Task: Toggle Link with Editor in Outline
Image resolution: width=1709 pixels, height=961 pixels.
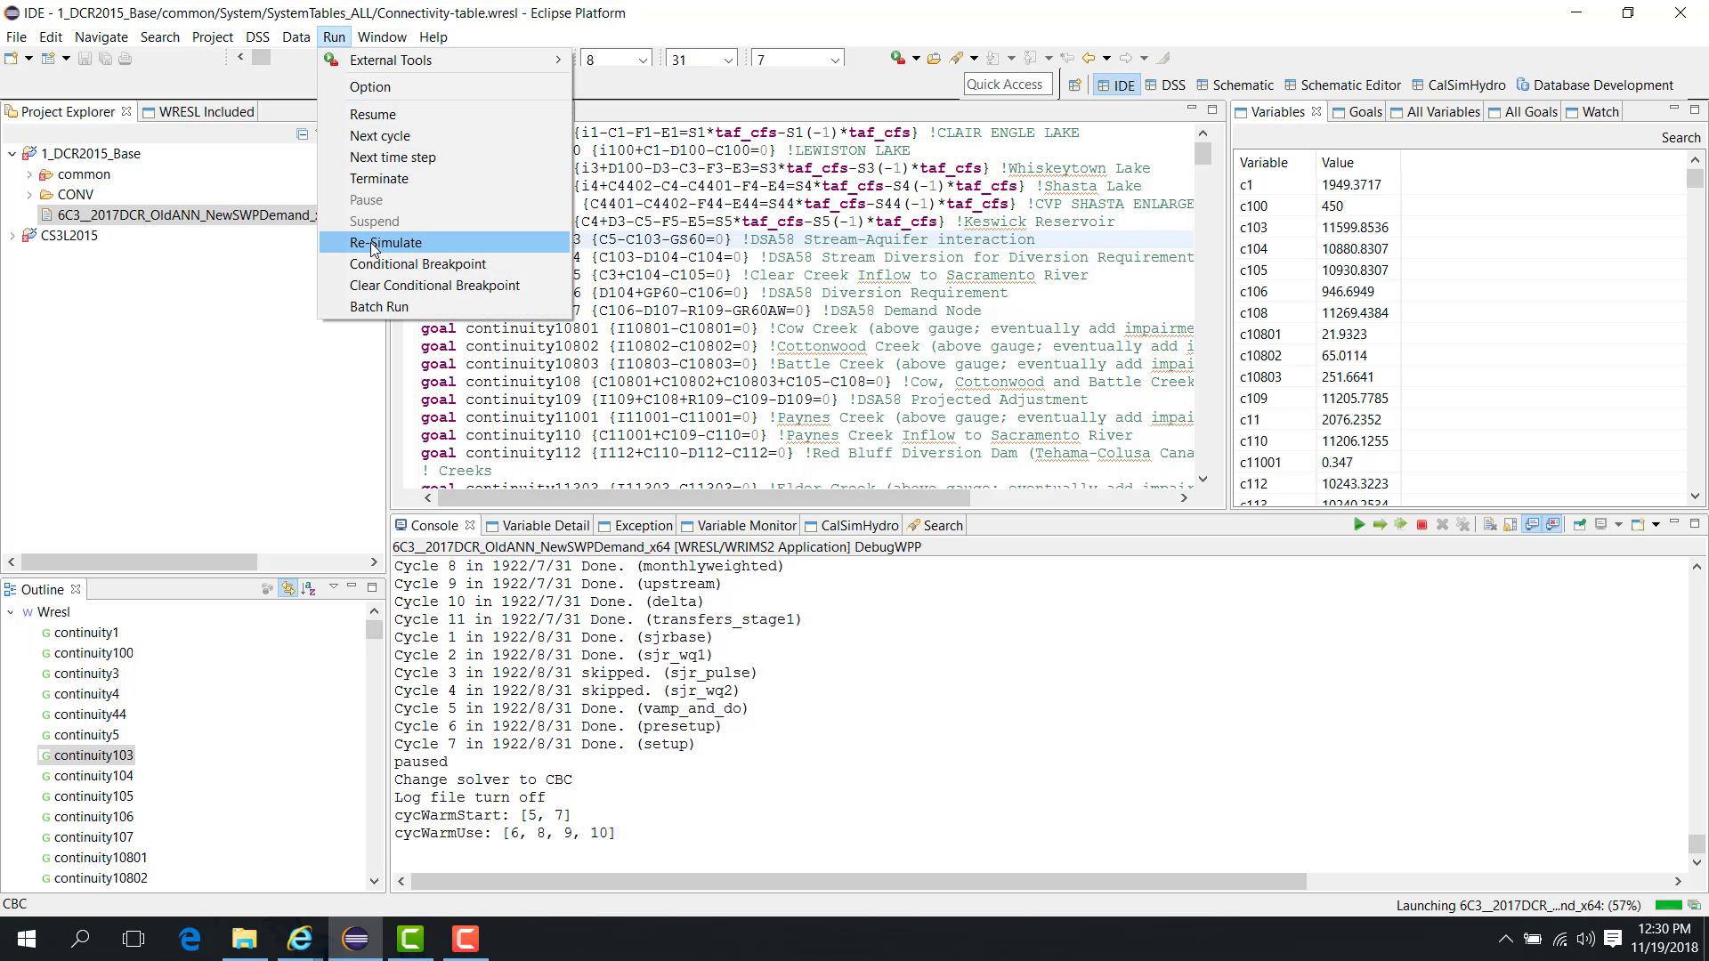Action: [288, 588]
